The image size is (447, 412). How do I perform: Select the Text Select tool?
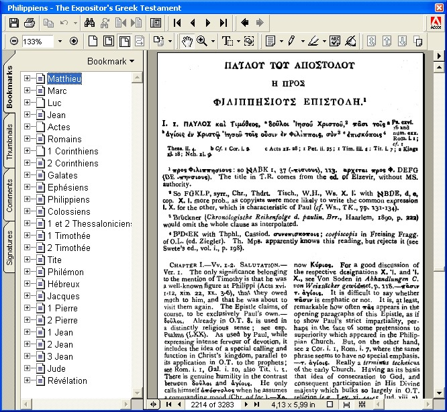click(x=228, y=42)
